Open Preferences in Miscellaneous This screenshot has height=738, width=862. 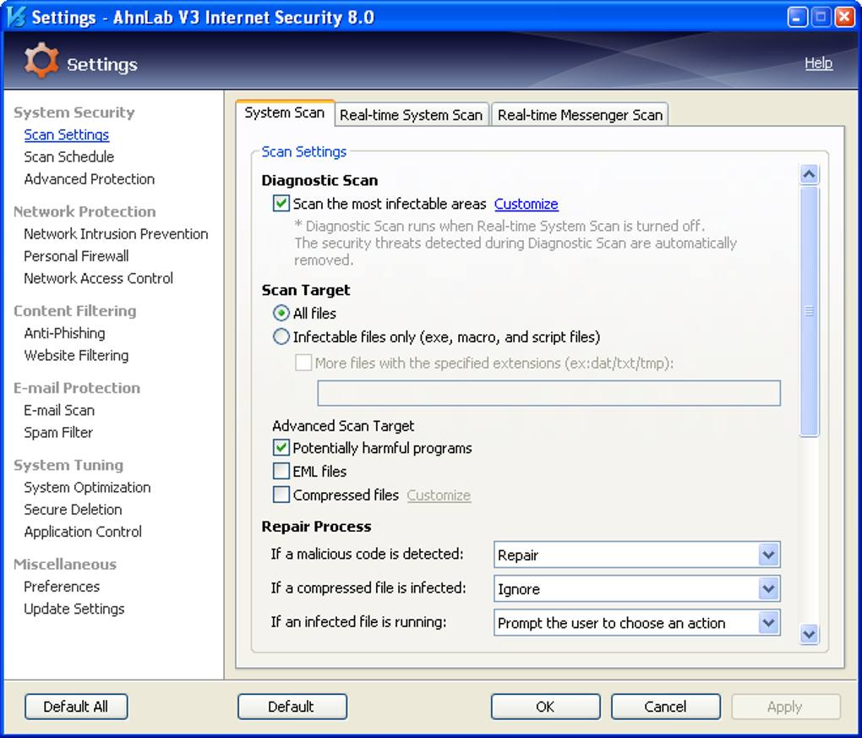(62, 587)
